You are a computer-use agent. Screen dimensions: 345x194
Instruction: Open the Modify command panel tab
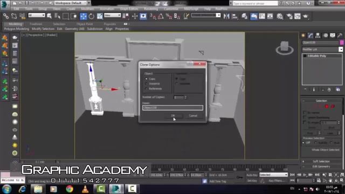coord(310,36)
